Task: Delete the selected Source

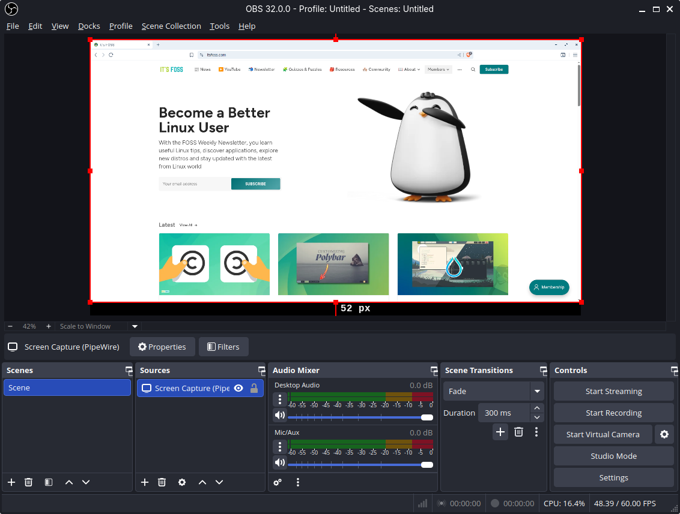Action: (162, 482)
